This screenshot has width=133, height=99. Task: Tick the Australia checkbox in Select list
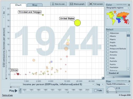(108, 61)
